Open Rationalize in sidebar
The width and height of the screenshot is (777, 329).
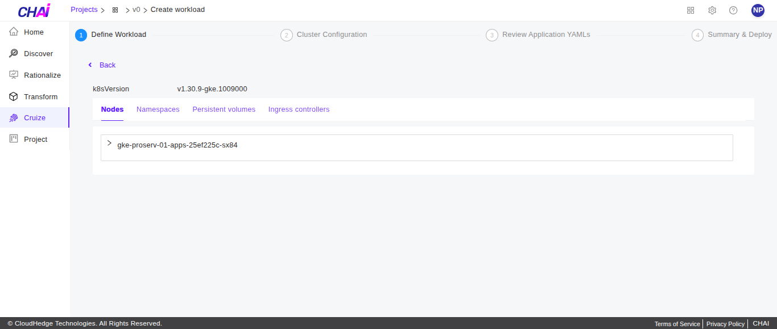42,75
